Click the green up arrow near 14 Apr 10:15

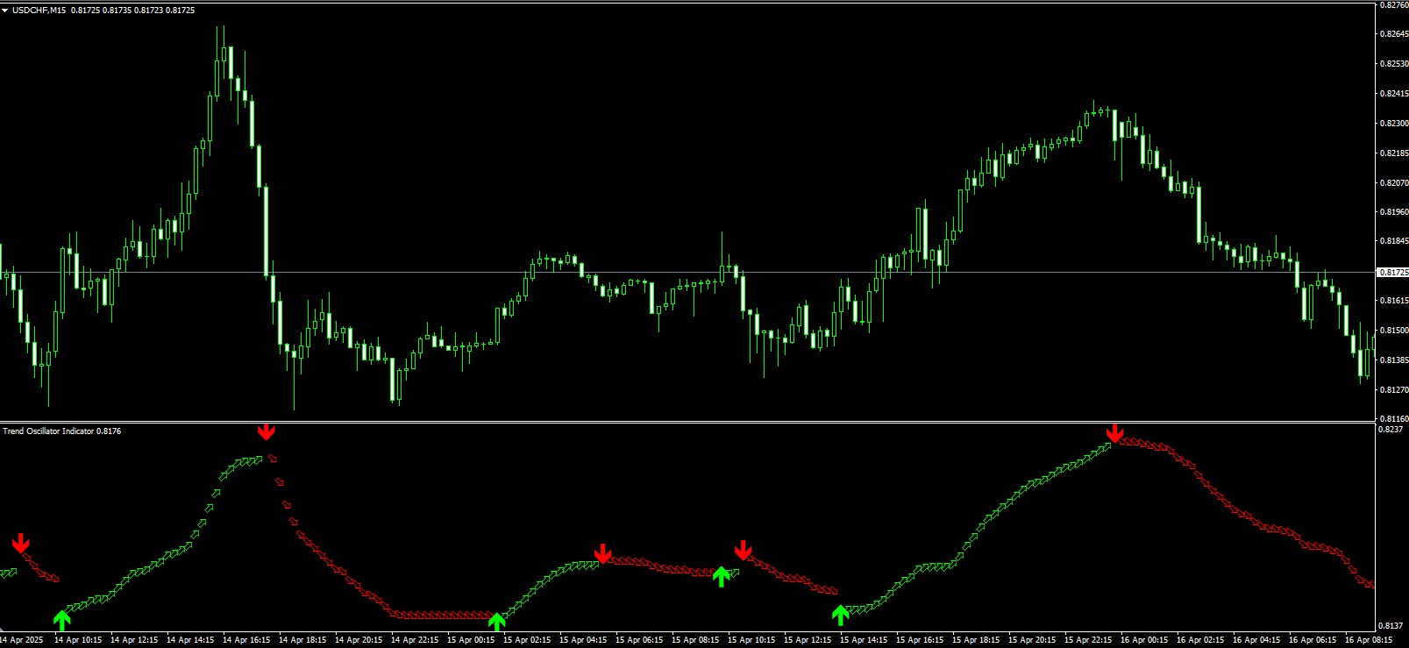tap(61, 621)
